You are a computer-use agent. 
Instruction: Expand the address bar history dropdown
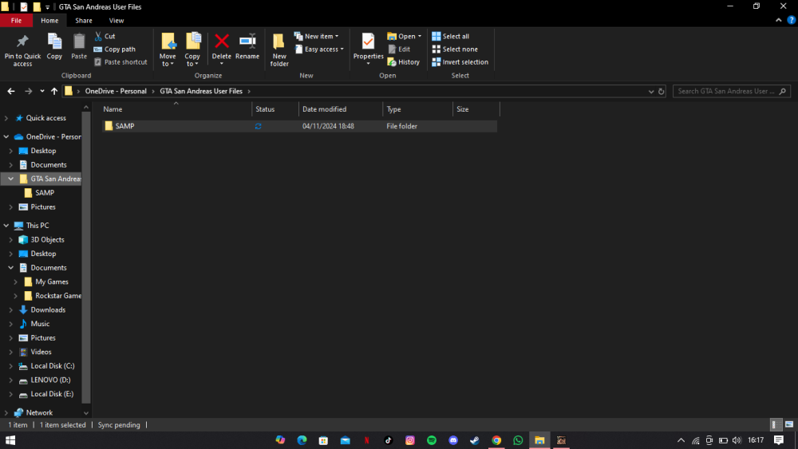pos(651,91)
